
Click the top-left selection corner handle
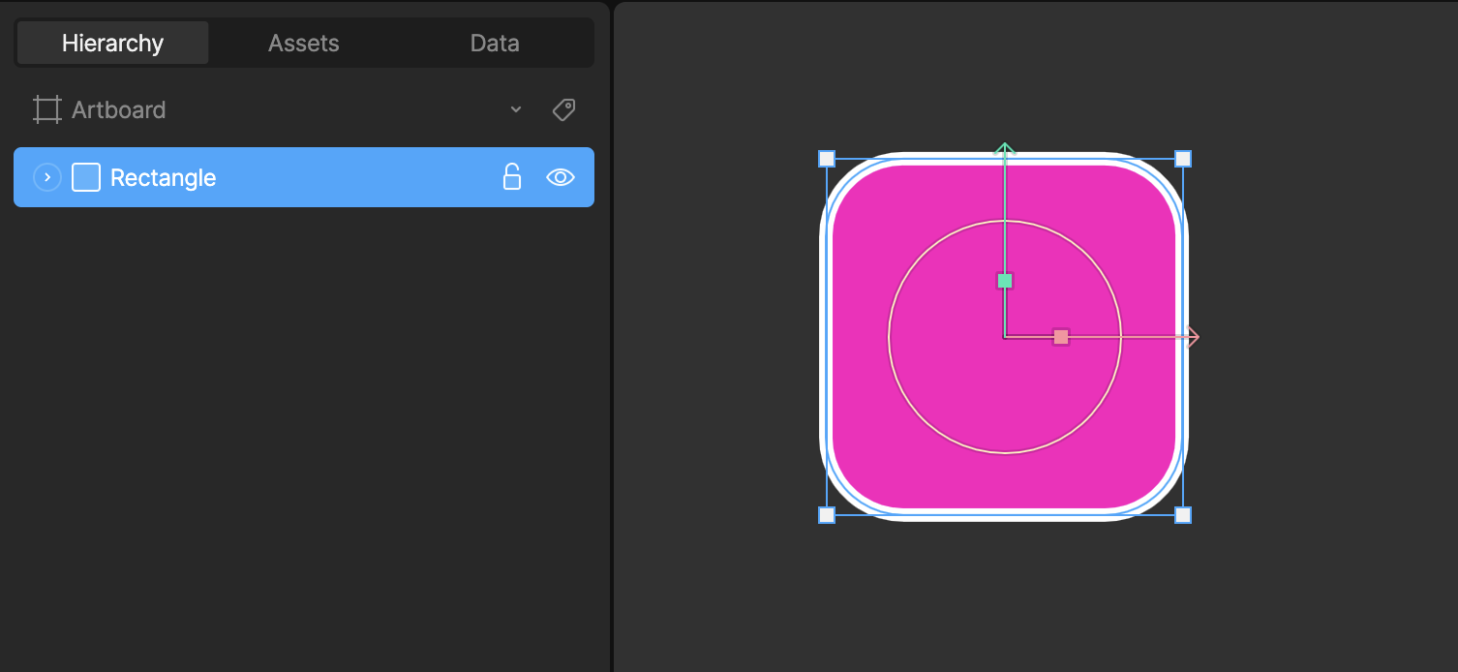click(828, 157)
